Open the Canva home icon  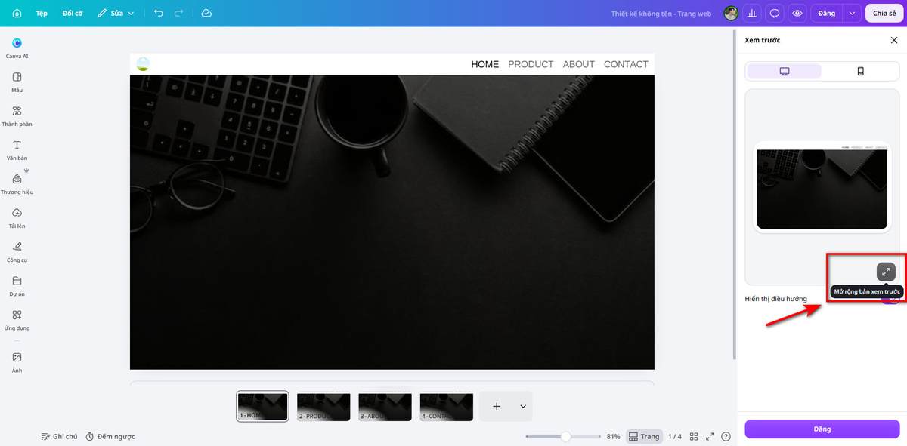point(17,14)
